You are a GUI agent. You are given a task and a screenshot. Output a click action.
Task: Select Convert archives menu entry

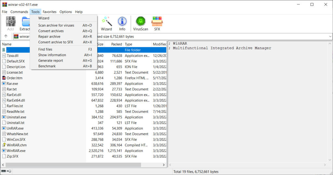coord(63,31)
